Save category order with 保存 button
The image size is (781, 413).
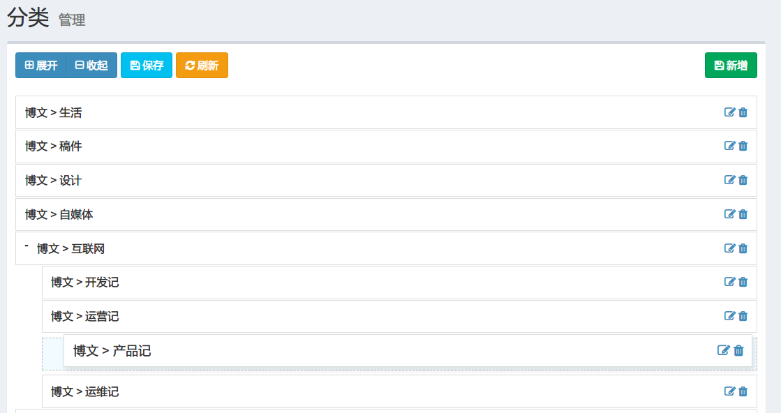pyautogui.click(x=147, y=66)
